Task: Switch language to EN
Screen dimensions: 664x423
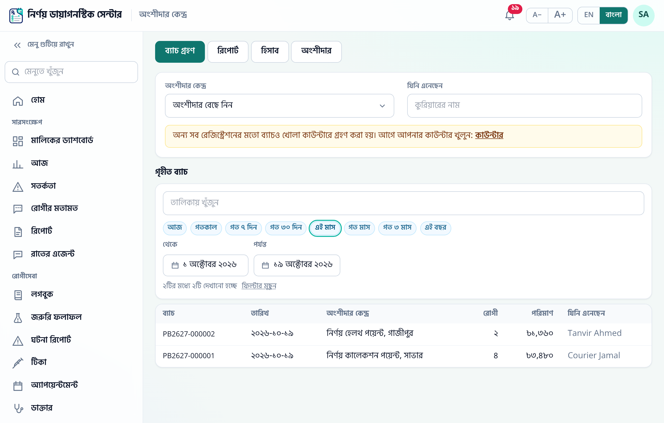Action: (589, 15)
